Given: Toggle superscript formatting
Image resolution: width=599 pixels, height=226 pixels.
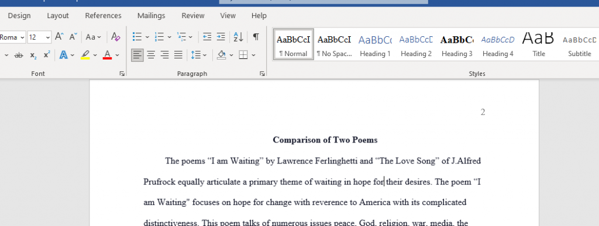Looking at the screenshot, I should [x=47, y=55].
